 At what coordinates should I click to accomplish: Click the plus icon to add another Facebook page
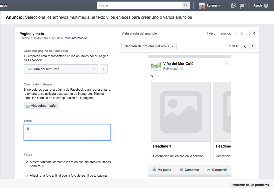104,69
